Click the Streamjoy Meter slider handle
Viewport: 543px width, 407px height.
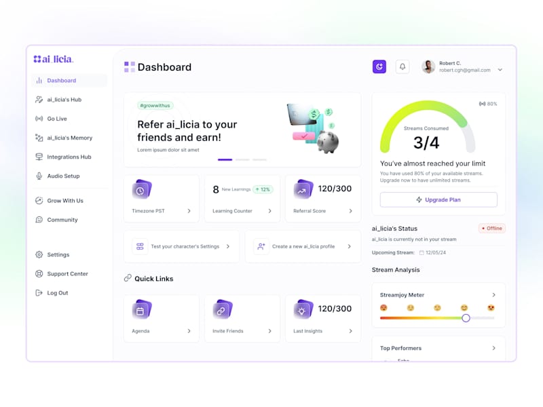tap(466, 318)
